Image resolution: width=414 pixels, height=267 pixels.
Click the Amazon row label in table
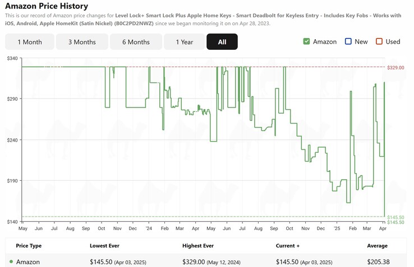pyautogui.click(x=28, y=262)
